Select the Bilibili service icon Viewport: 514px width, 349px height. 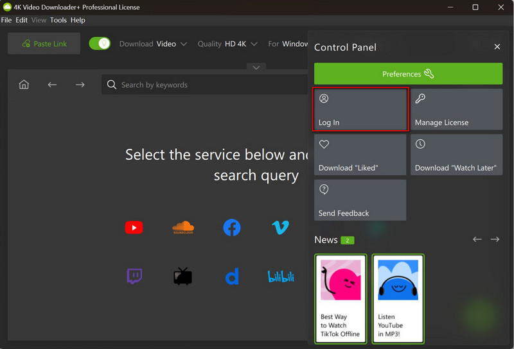pyautogui.click(x=281, y=277)
